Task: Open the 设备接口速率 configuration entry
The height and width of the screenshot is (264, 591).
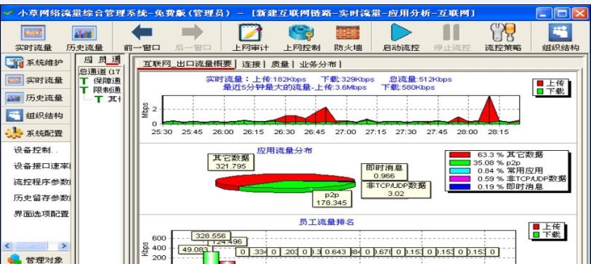Action: click(42, 166)
